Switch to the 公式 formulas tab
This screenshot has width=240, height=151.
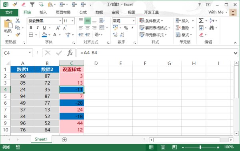click(x=83, y=12)
